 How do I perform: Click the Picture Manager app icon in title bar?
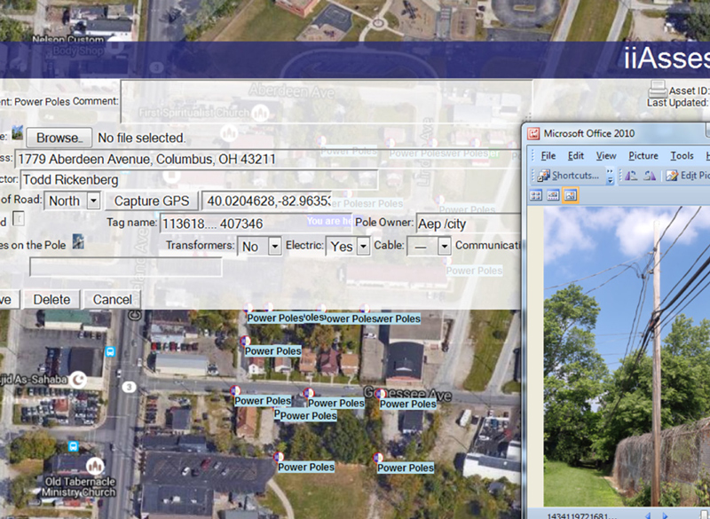[534, 133]
